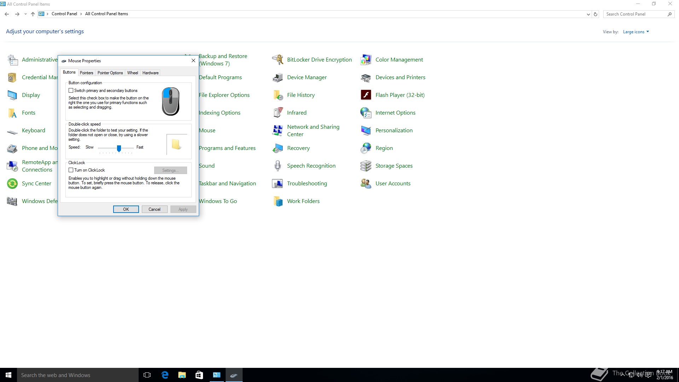Switch to the Pointers tab
The image size is (679, 382).
click(86, 73)
